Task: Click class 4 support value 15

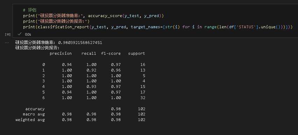Action: pyautogui.click(x=143, y=87)
